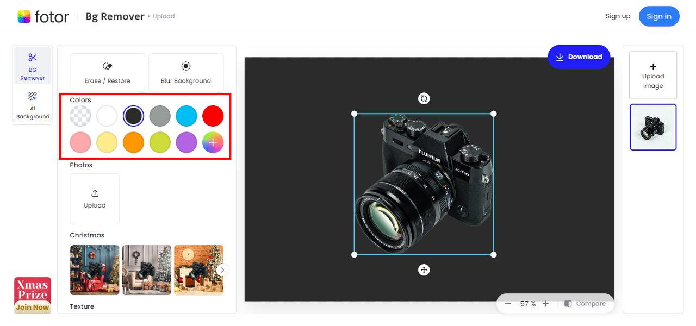This screenshot has width=696, height=326.
Task: Select the Blur Background option
Action: click(x=186, y=73)
